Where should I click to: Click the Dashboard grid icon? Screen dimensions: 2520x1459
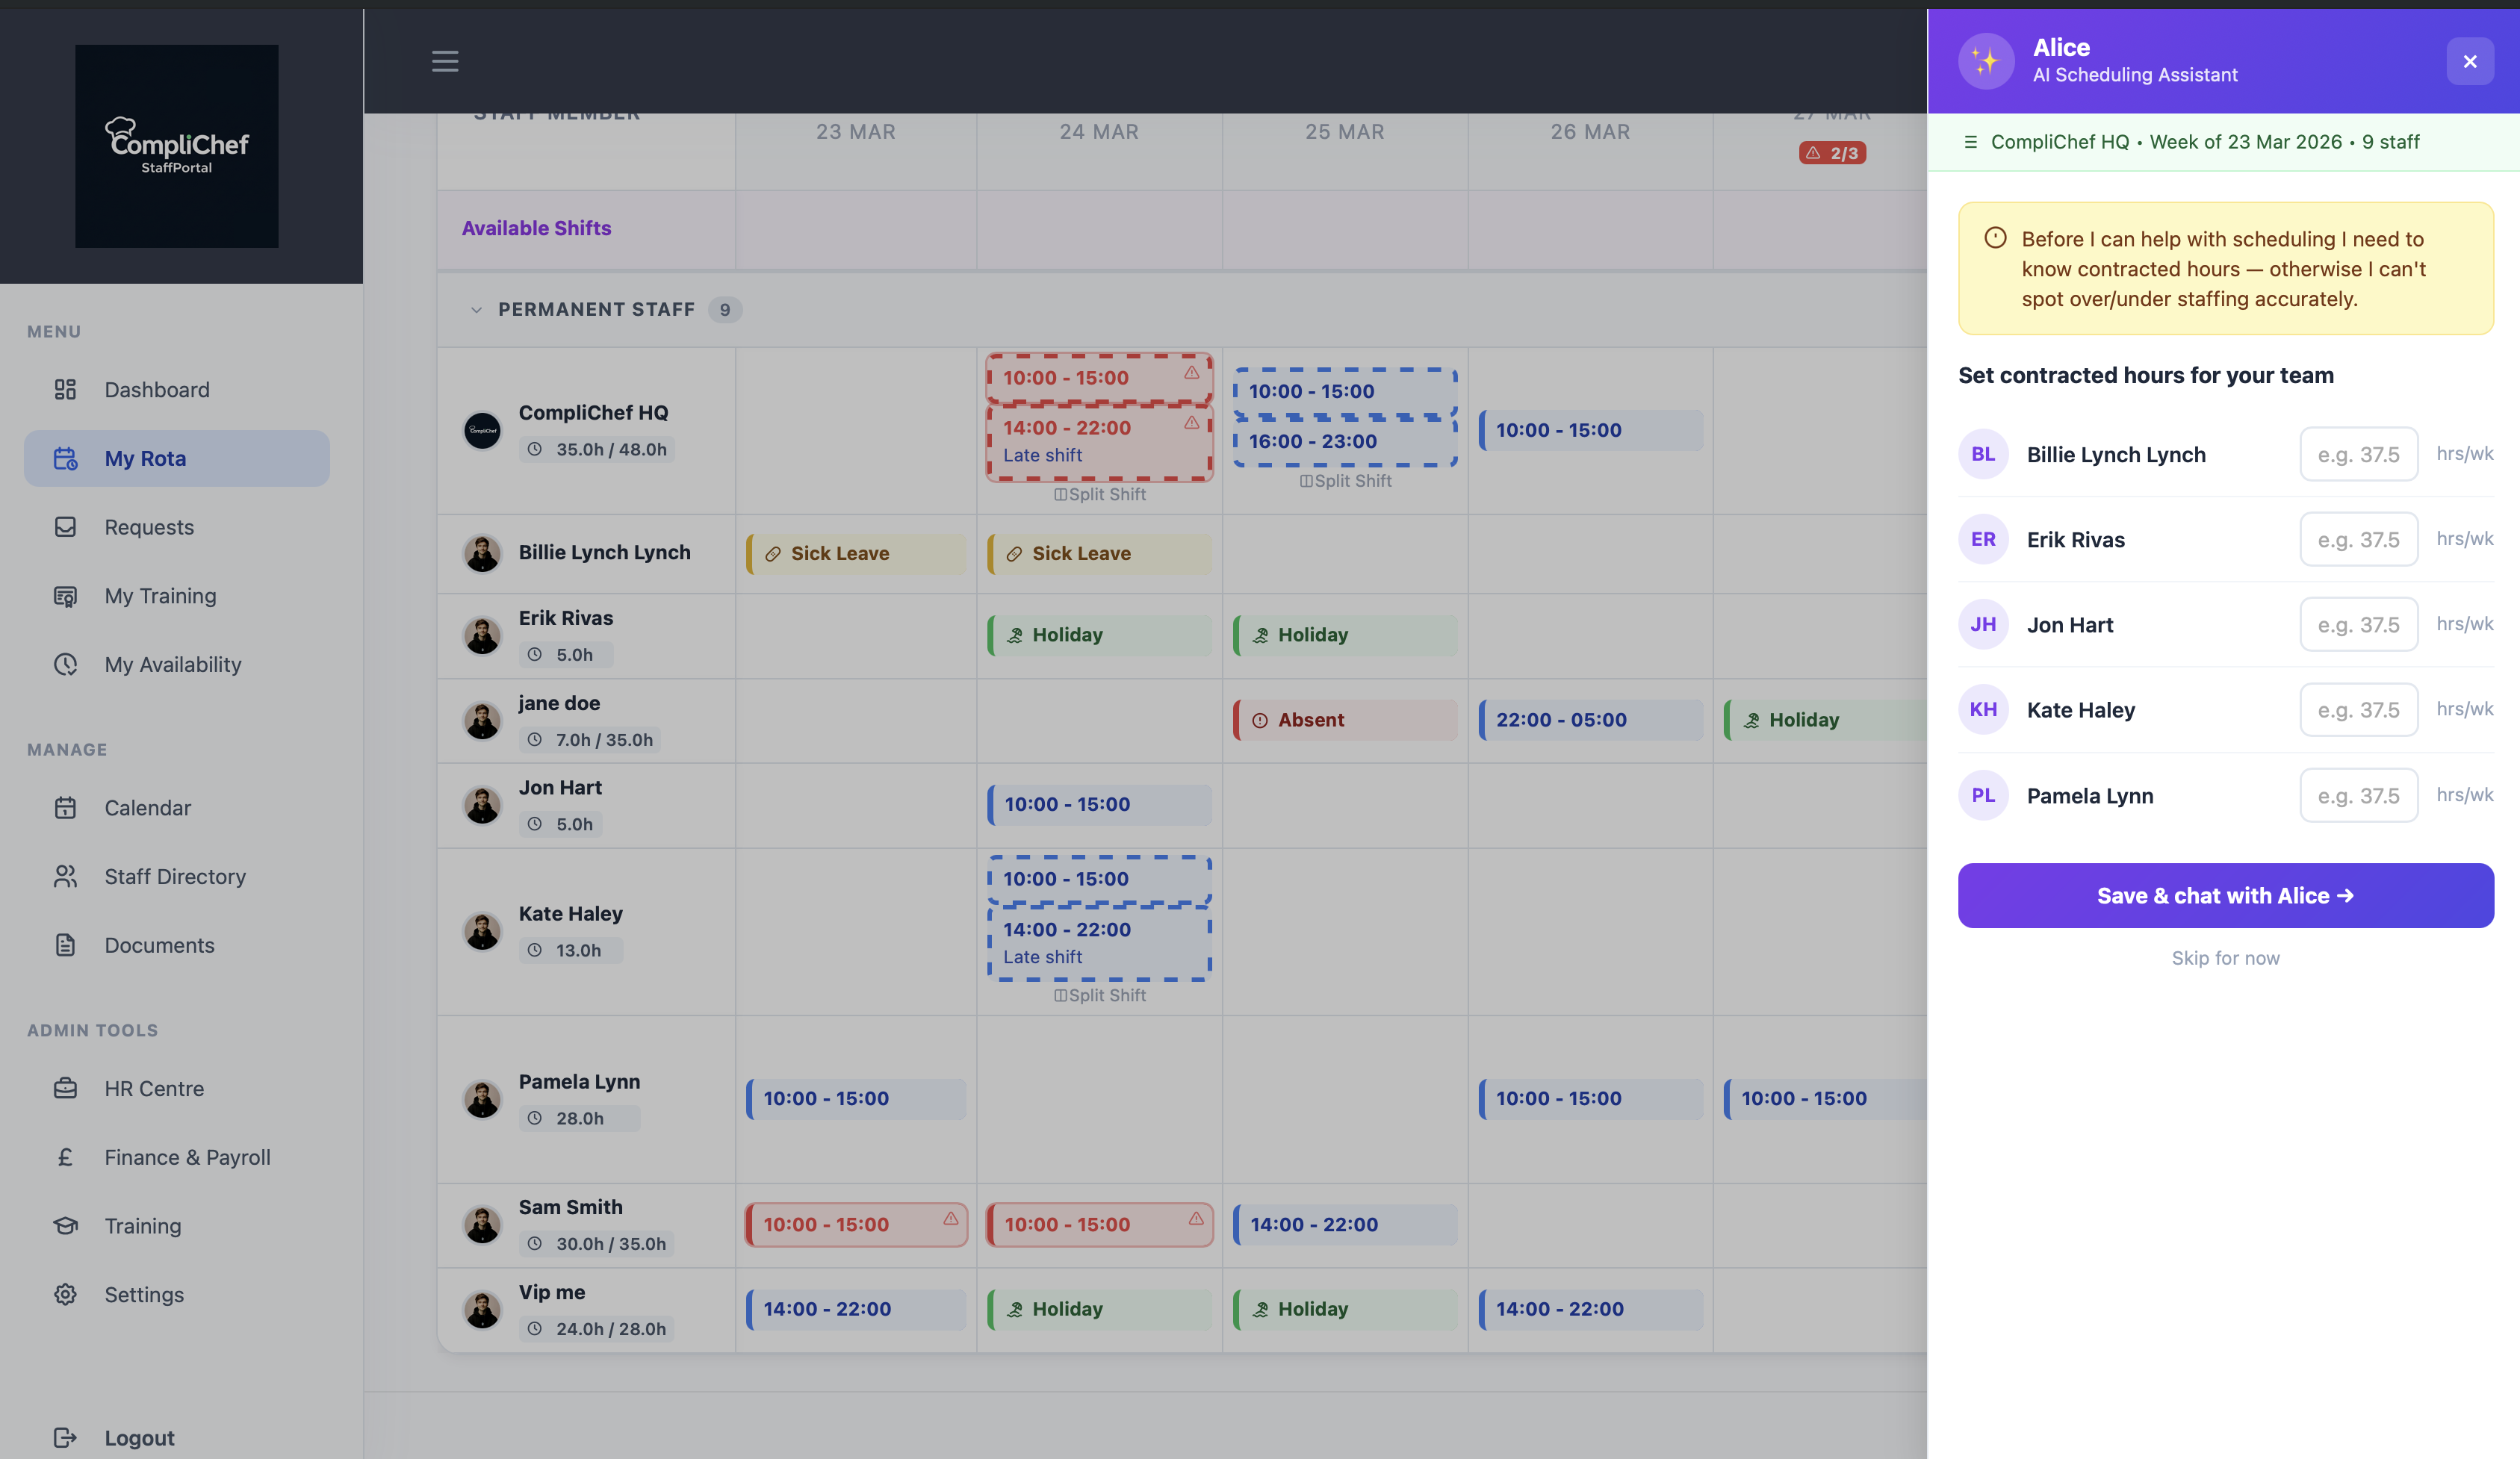point(65,390)
